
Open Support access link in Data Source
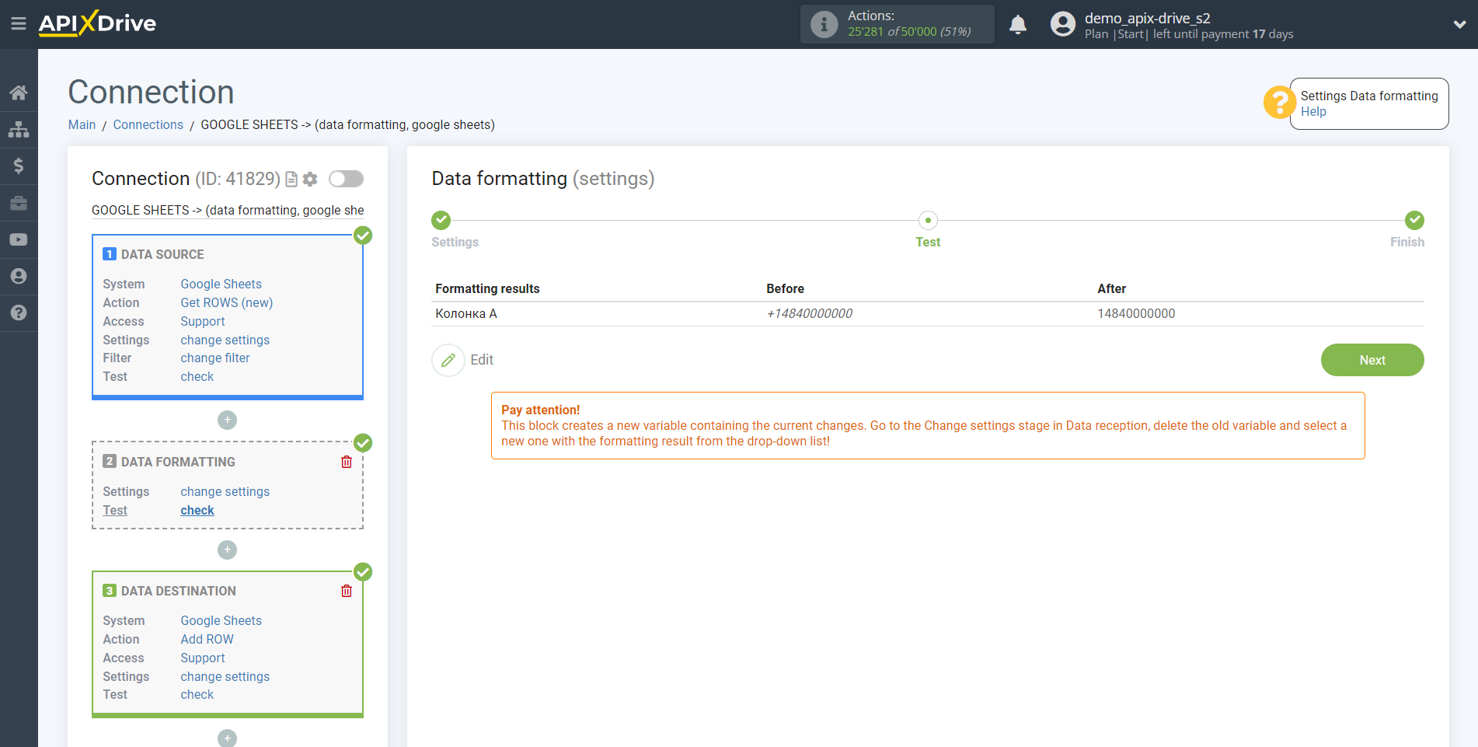tap(203, 321)
